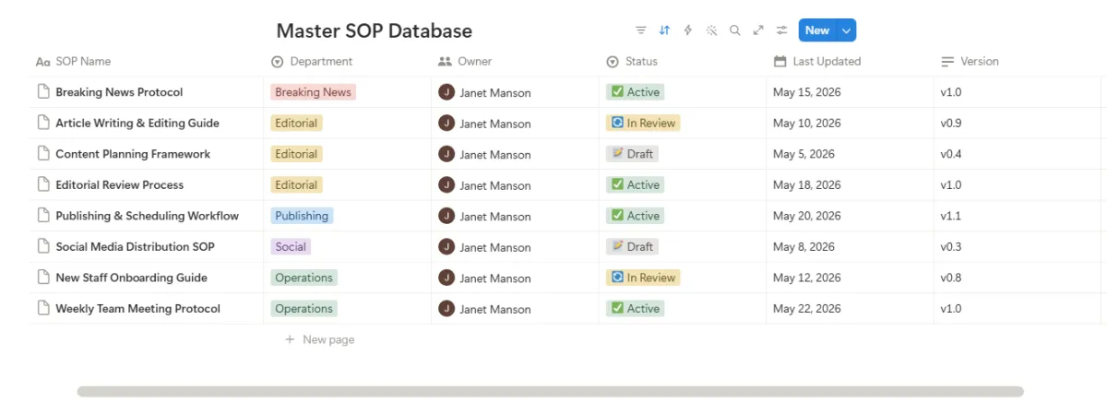Screen dimensions: 1107x402
Task: Click Editorial tag in Article Writing row
Action: pyautogui.click(x=296, y=123)
